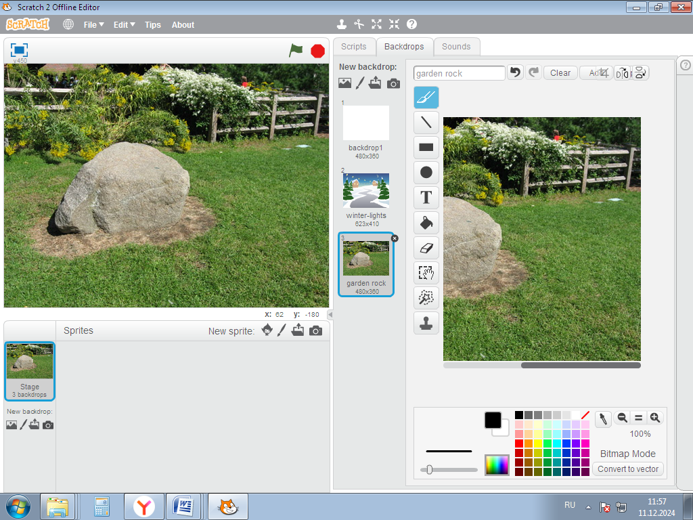Collapse the stage using the divider arrow
This screenshot has width=693, height=520.
(330, 315)
